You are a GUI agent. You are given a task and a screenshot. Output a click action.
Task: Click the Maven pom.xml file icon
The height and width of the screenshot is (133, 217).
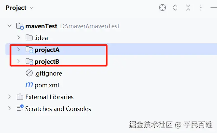pos(29,85)
